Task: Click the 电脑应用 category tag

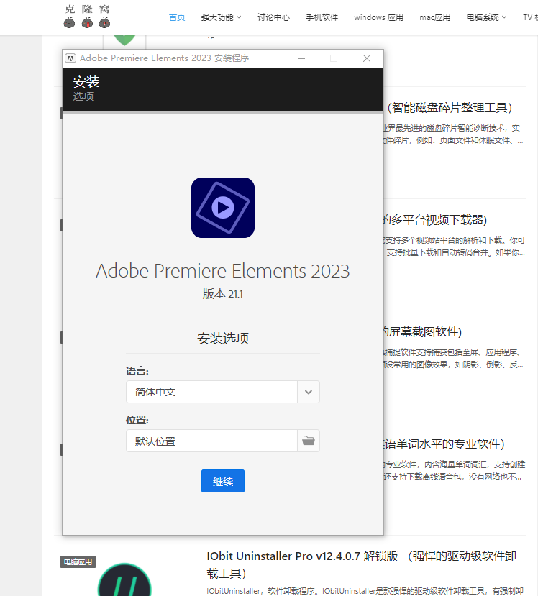Action: point(78,561)
